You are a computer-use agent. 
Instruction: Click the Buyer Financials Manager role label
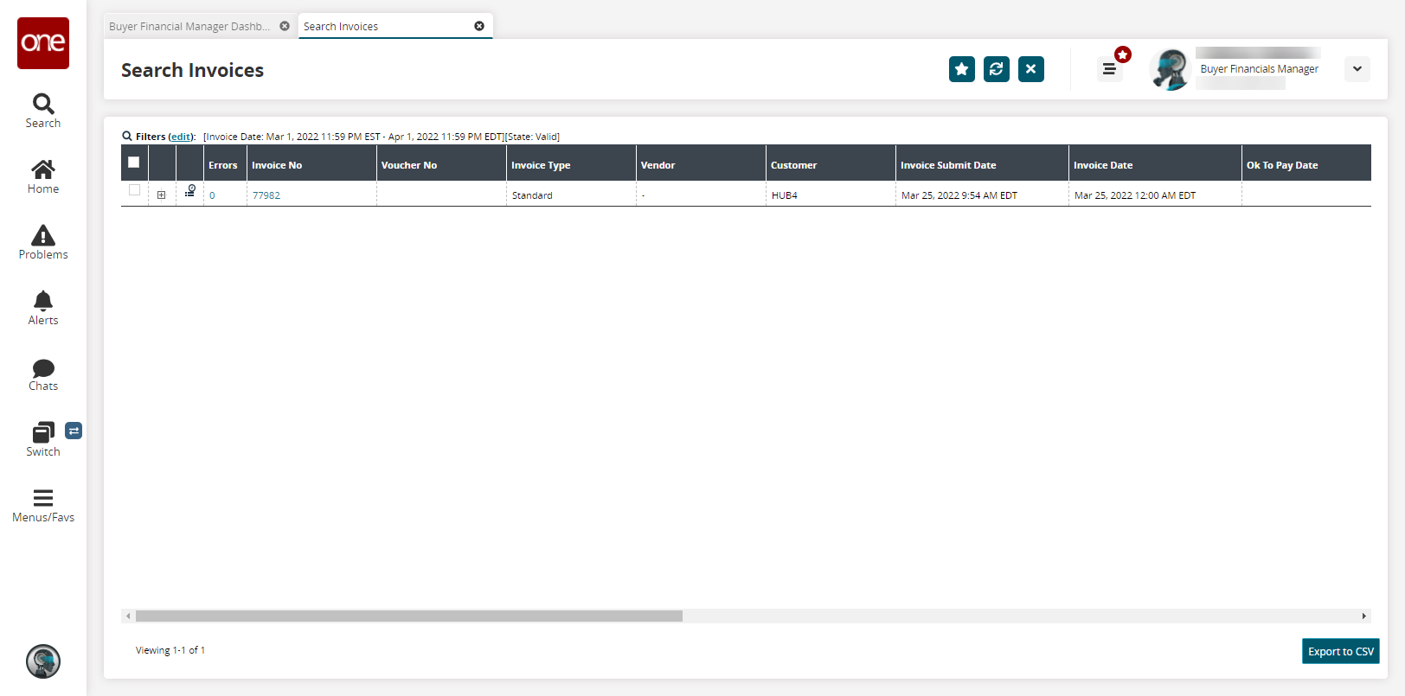tap(1259, 69)
